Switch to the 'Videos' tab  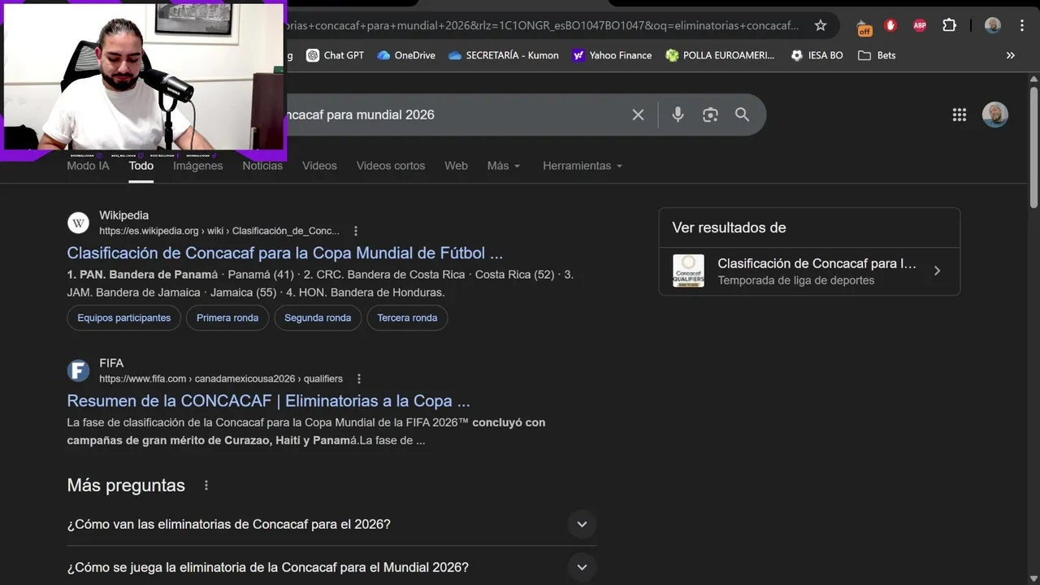(319, 166)
